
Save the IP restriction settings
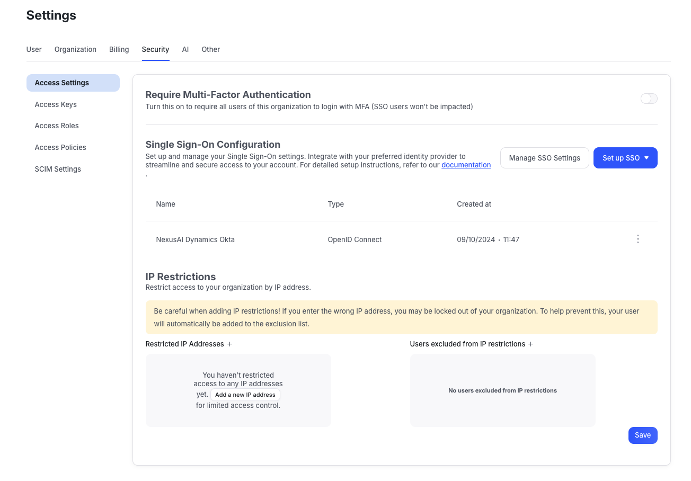[x=642, y=435]
